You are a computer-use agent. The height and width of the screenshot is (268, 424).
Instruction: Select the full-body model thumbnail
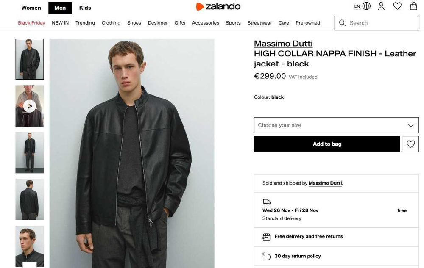[30, 152]
